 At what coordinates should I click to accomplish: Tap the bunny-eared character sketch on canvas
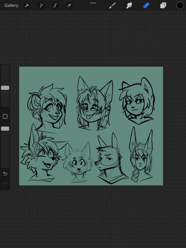tap(141, 155)
